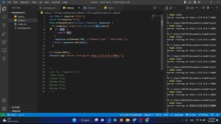
Task: Open Remote Explorer view
Action: 4,50
